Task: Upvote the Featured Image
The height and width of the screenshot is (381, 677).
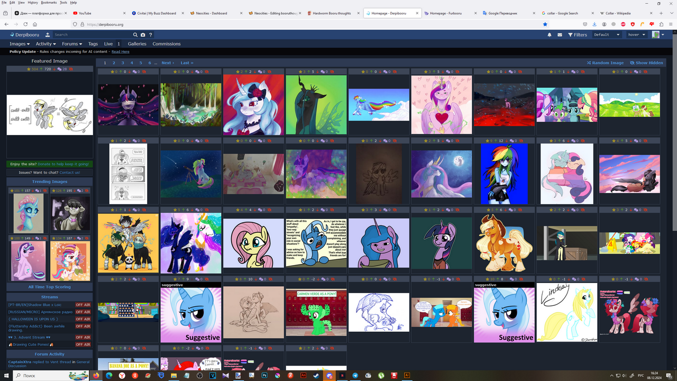Action: click(42, 69)
